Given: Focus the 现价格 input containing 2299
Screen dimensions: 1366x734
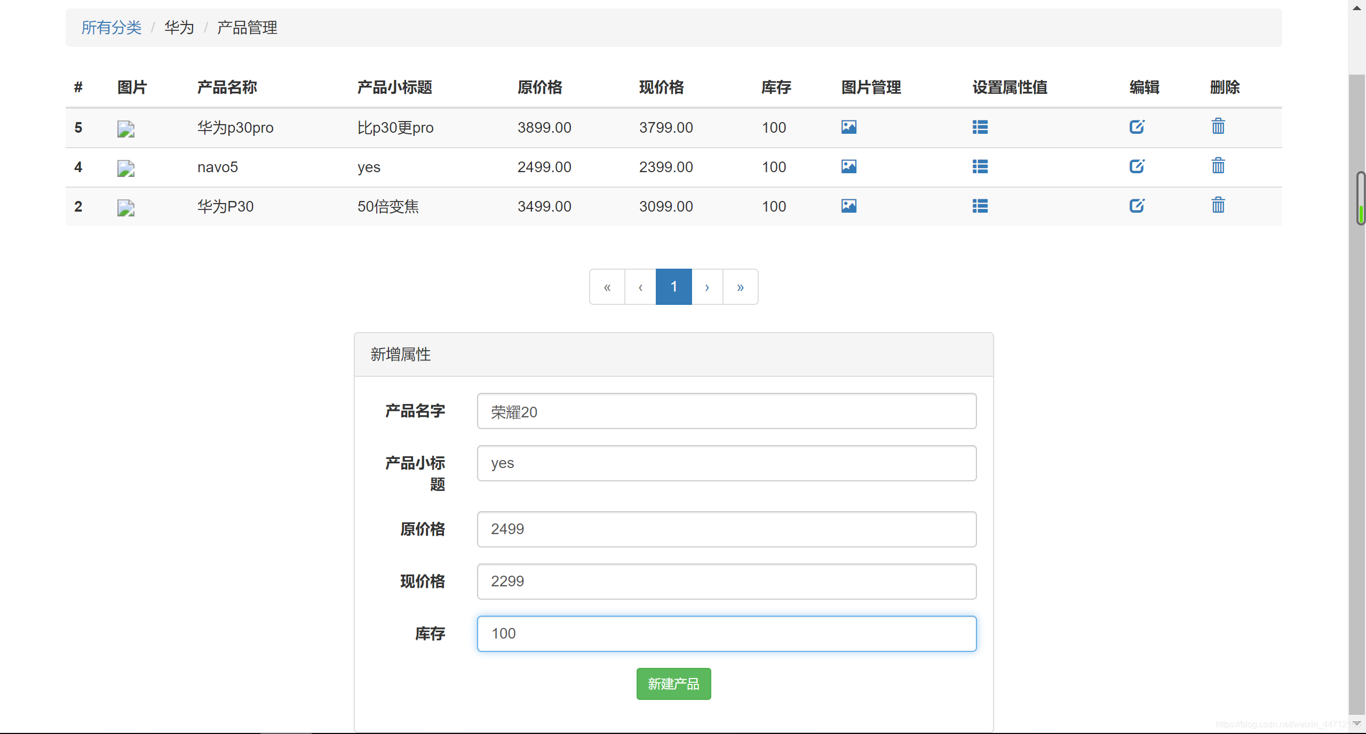Looking at the screenshot, I should 727,582.
